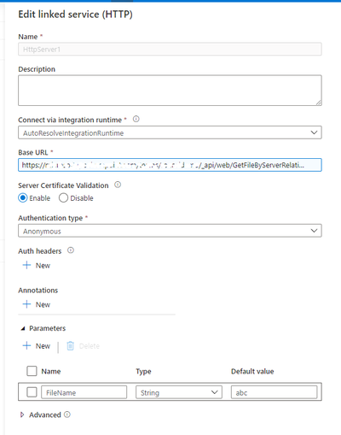Open Authentication type Anonymous dropdown
Image resolution: width=341 pixels, height=435 pixels.
170,231
